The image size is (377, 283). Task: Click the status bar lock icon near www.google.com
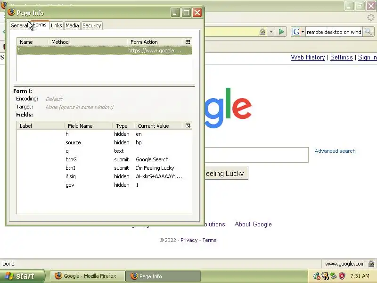click(371, 264)
